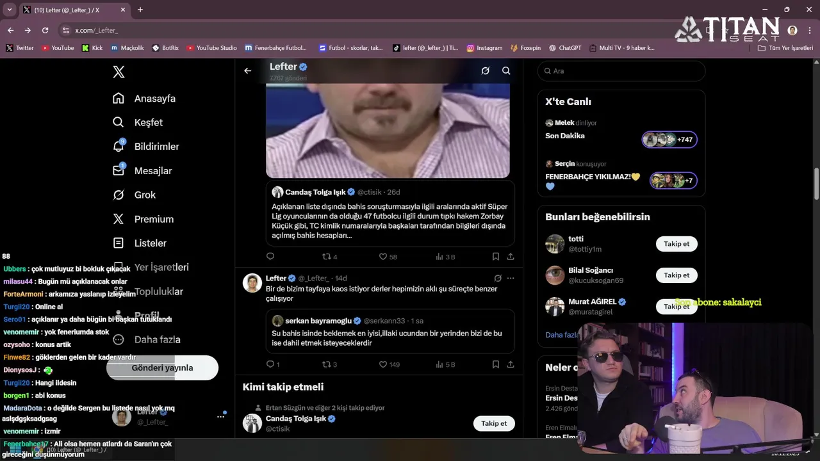Open the quoted serkan bayramoglu post
820x461 pixels.
pos(390,331)
